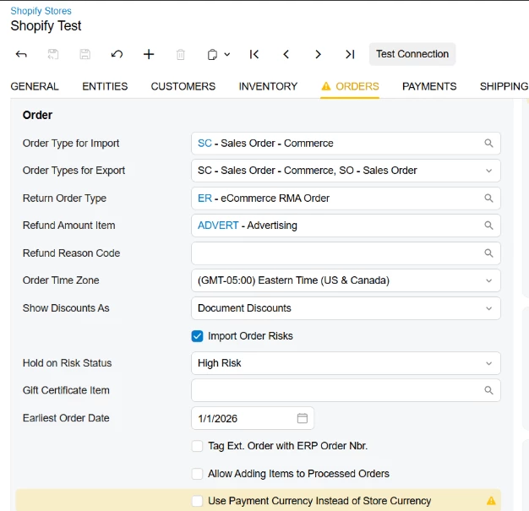The image size is (529, 511).
Task: Expand the Order Types for Export dropdown
Action: pos(488,171)
